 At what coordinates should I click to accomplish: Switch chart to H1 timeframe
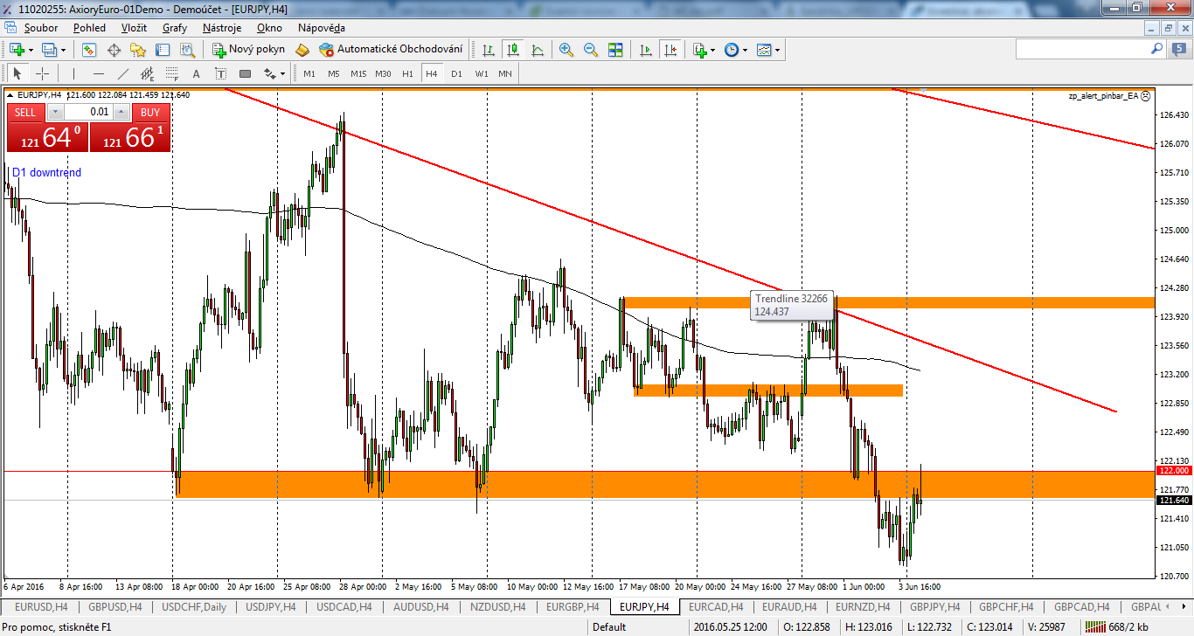pos(407,73)
